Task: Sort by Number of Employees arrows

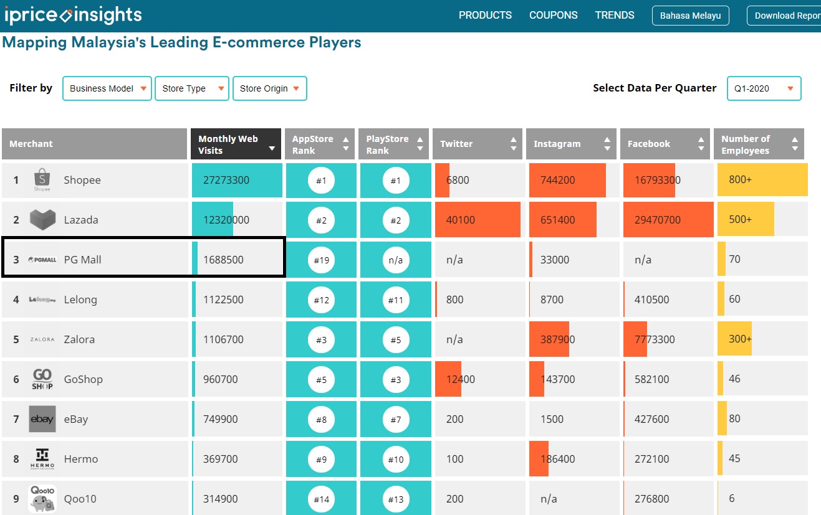Action: click(x=795, y=144)
